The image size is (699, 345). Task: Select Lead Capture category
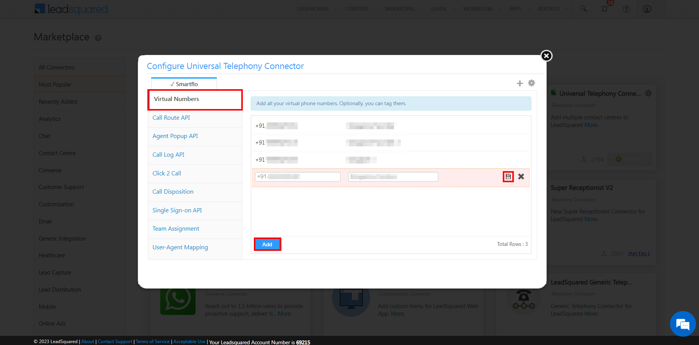[79, 273]
